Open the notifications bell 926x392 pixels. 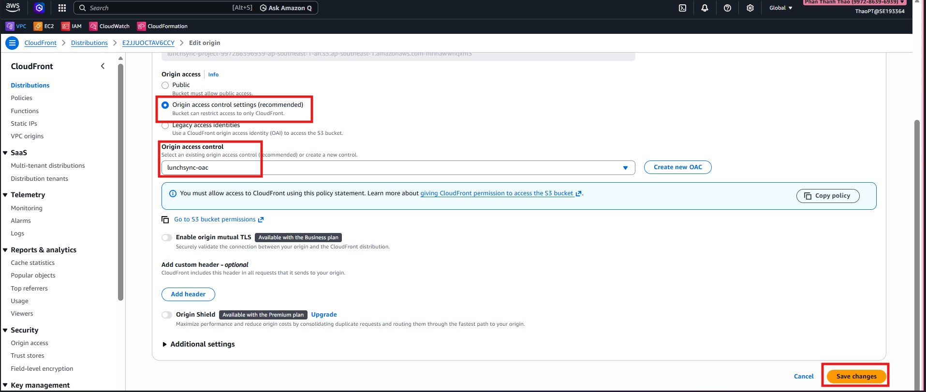(705, 8)
